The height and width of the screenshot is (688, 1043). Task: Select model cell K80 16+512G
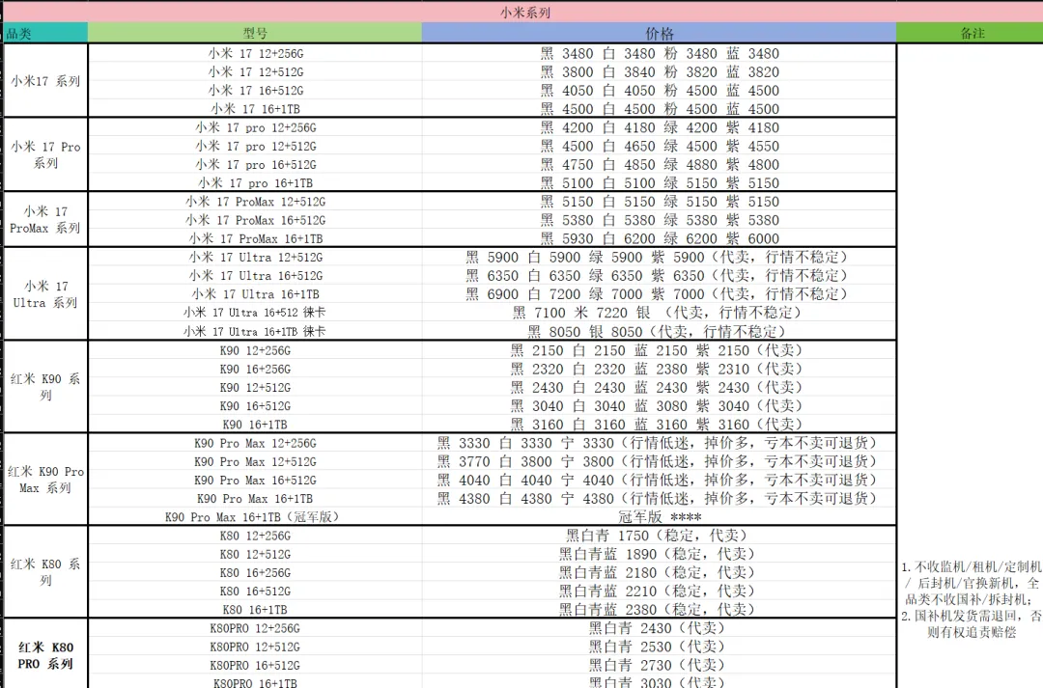[255, 591]
